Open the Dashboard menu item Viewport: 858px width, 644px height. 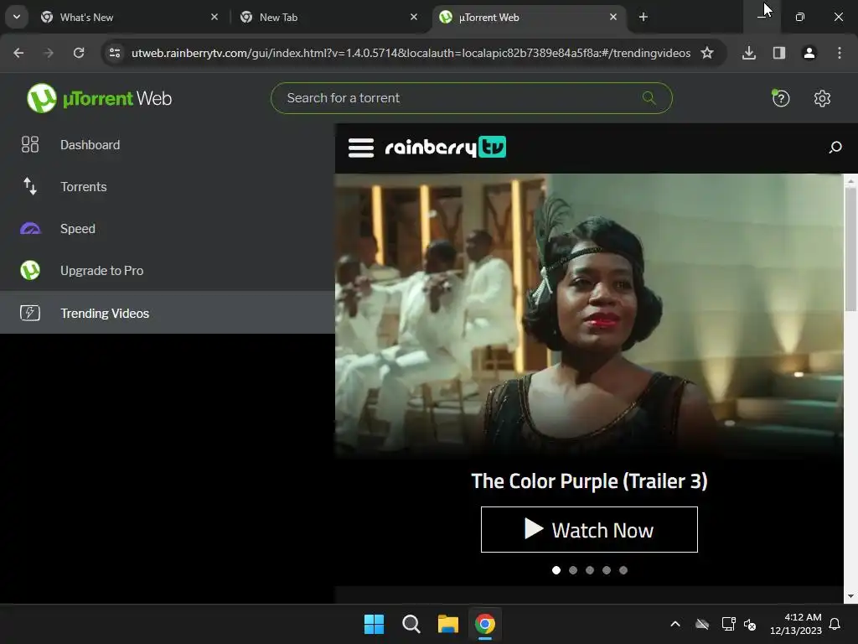[x=168, y=144]
